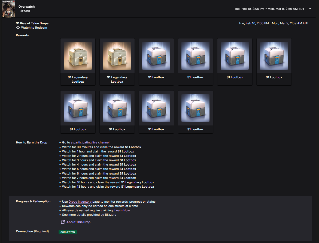Click the Learn How link
Screen dimensions: 319x243
(x=122, y=210)
